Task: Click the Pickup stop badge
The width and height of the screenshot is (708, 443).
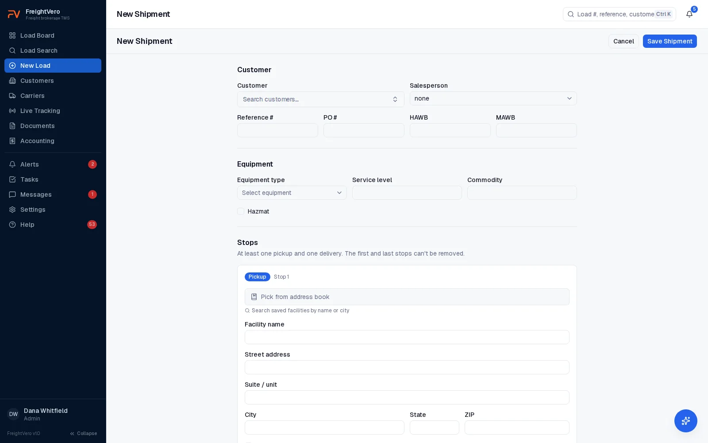Action: [x=258, y=277]
